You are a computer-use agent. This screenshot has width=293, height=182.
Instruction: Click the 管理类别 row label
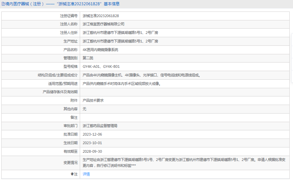(71, 58)
